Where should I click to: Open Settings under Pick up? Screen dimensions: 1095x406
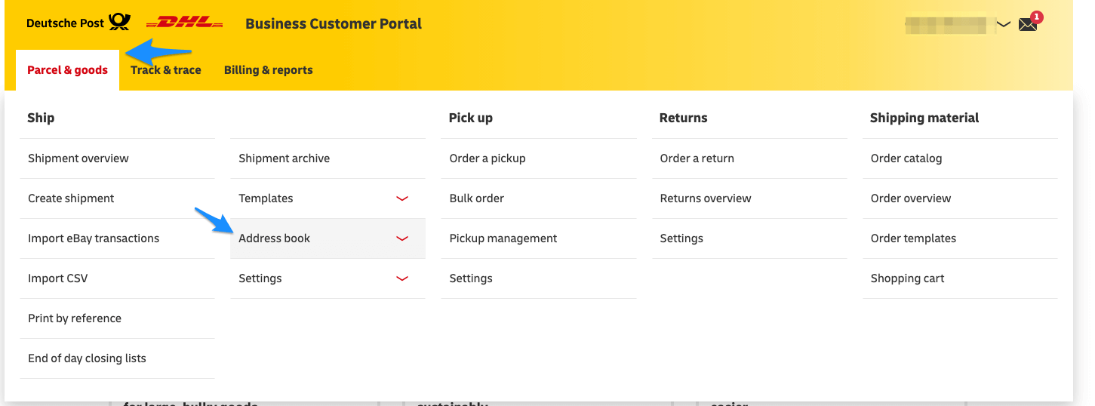pyautogui.click(x=538, y=278)
